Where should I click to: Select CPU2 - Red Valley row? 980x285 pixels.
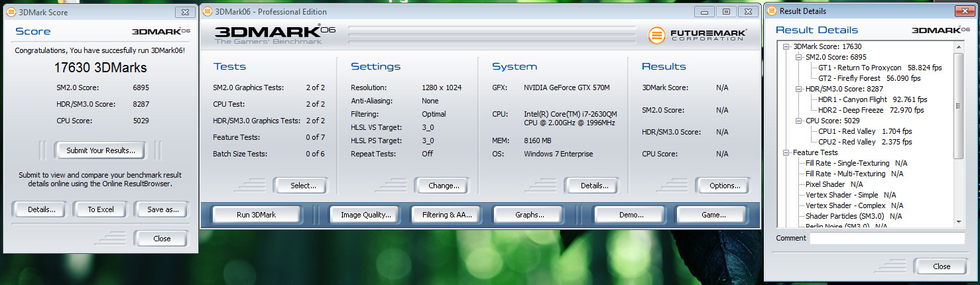click(865, 142)
